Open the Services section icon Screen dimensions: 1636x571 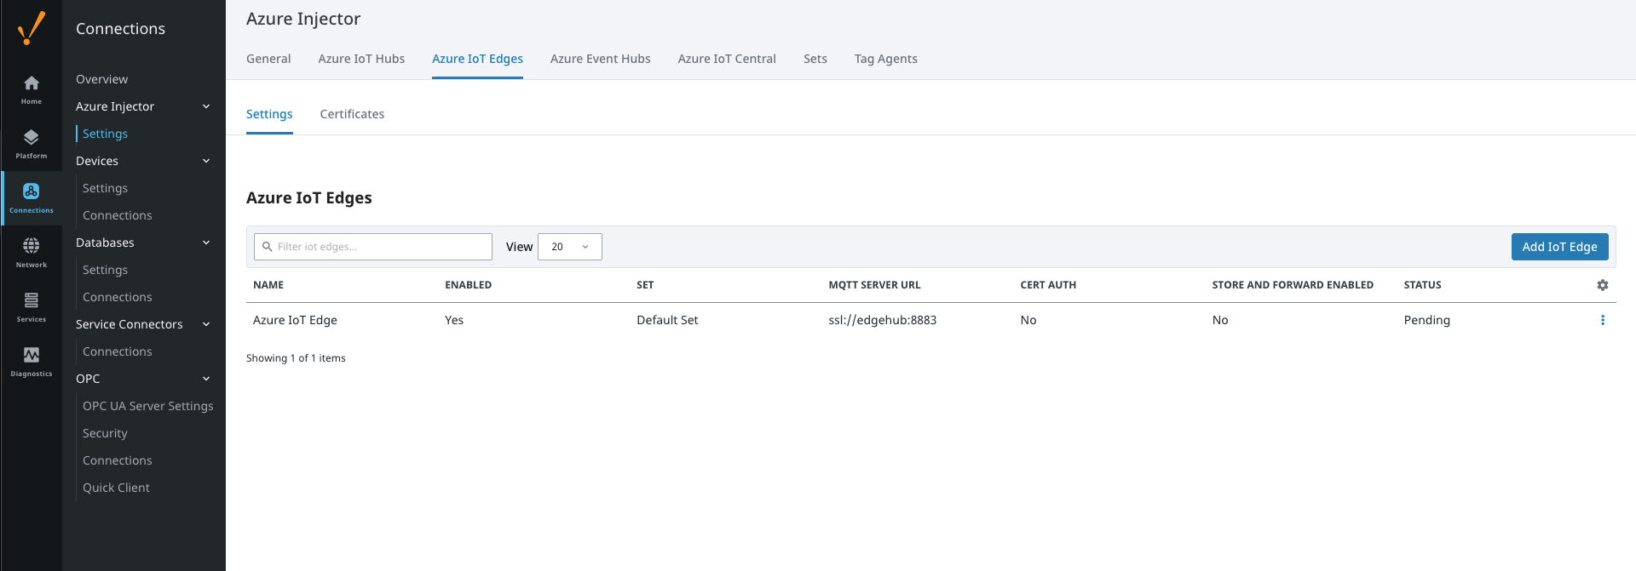(x=32, y=306)
